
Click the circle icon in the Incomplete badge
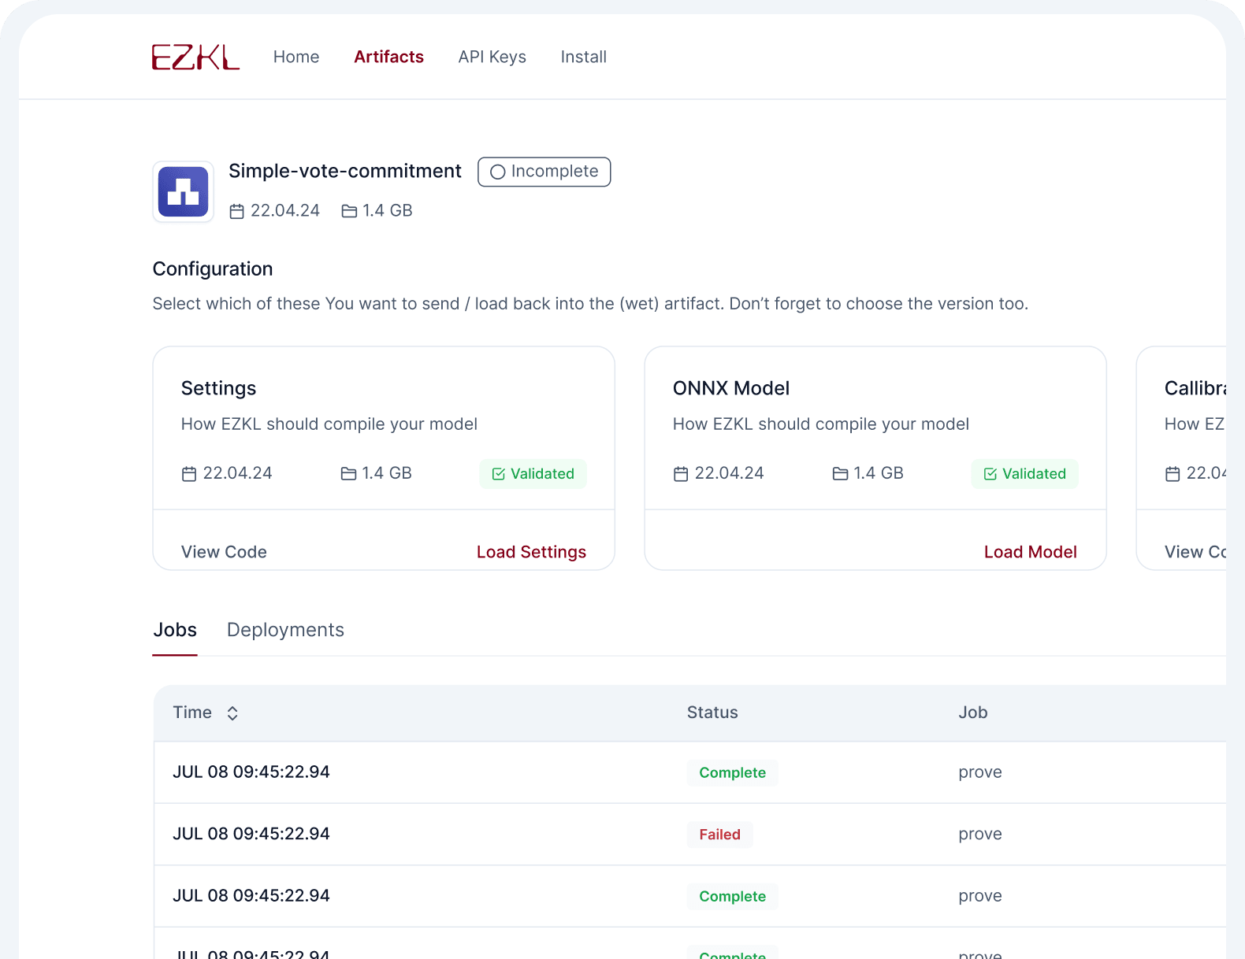click(497, 172)
